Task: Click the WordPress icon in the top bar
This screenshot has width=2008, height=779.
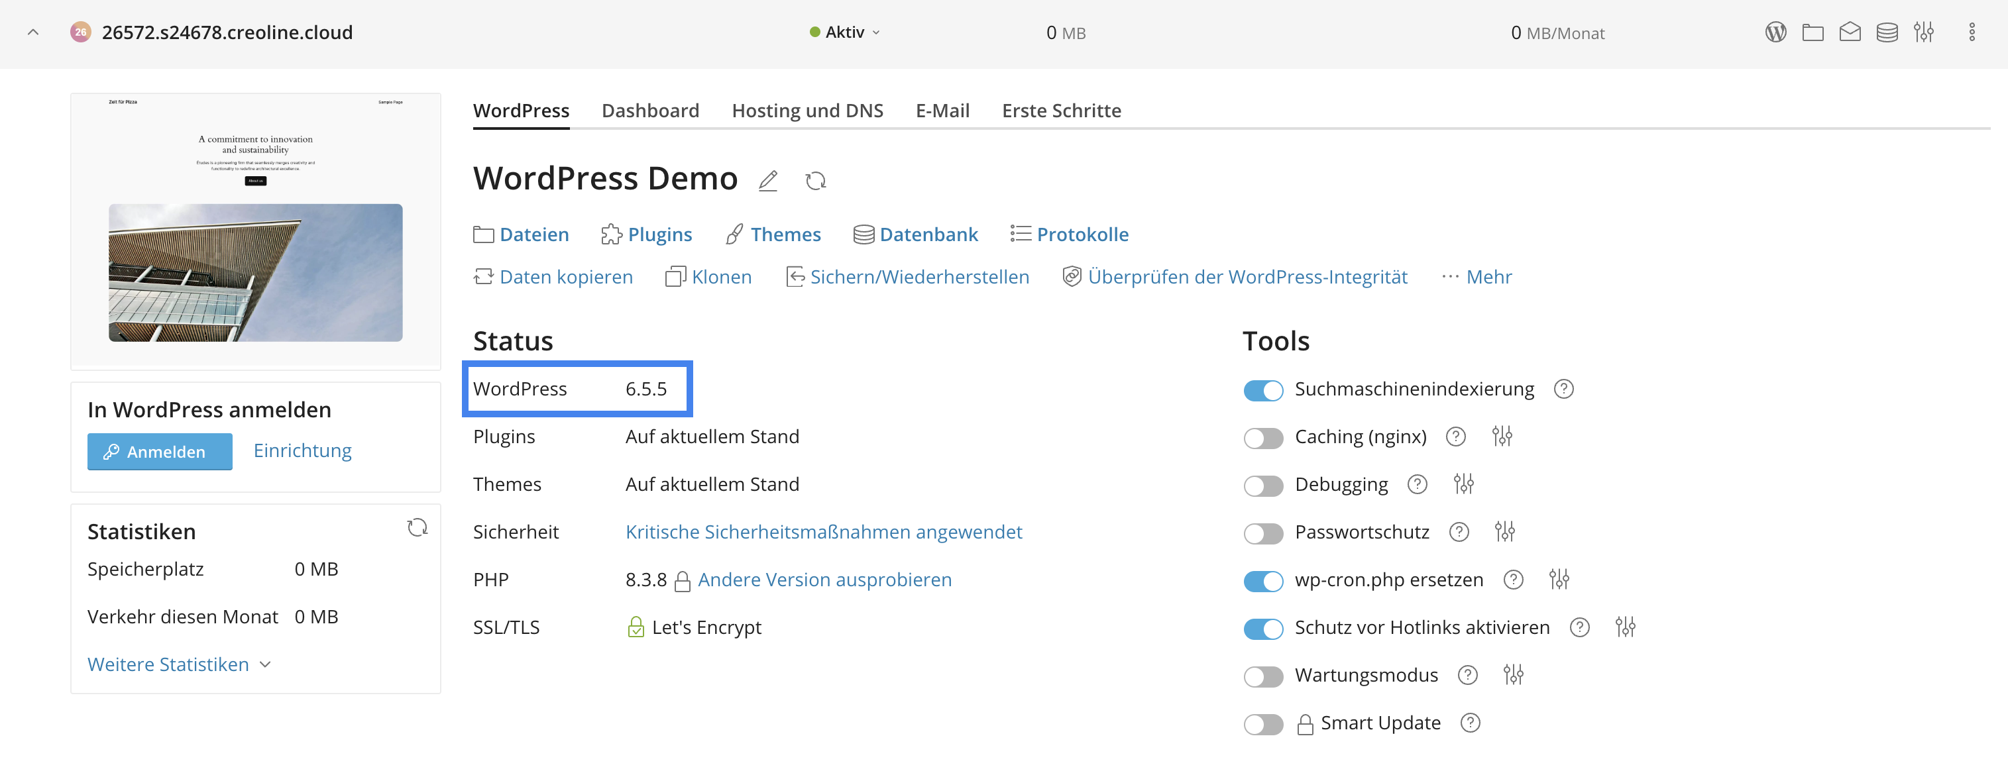Action: coord(1775,32)
